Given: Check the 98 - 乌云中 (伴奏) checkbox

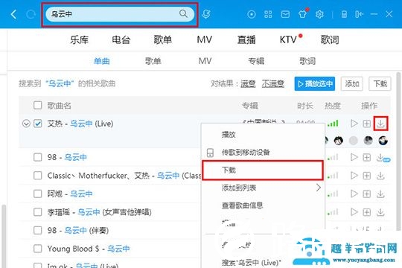Looking at the screenshot, I should click(x=38, y=230).
